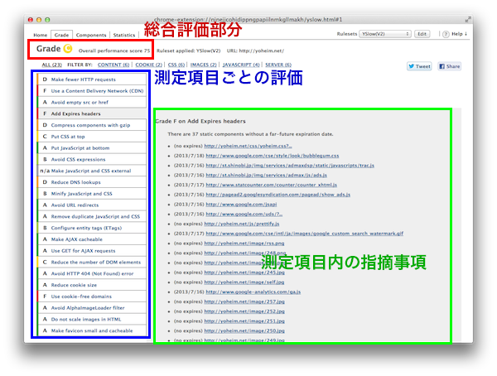Viewport: 497px width, 376px height.
Task: Select Configure entity tags (ETags) rule
Action: (92, 228)
